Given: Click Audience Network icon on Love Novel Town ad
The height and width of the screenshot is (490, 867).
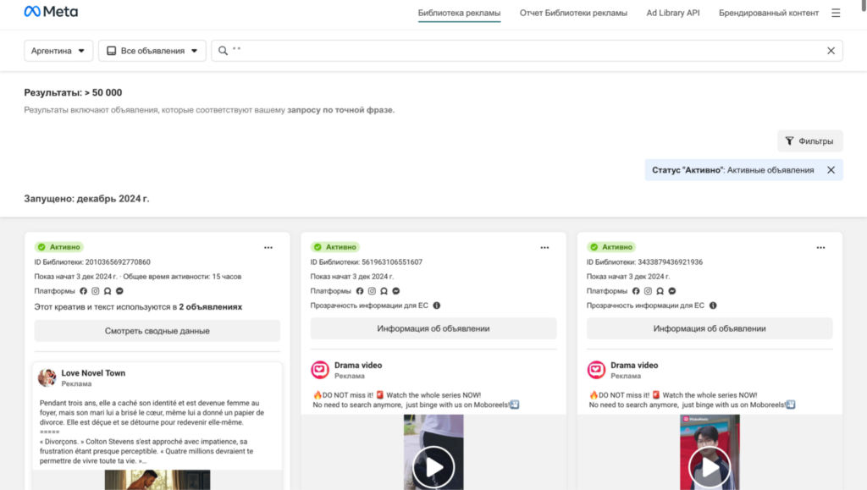Looking at the screenshot, I should [108, 291].
